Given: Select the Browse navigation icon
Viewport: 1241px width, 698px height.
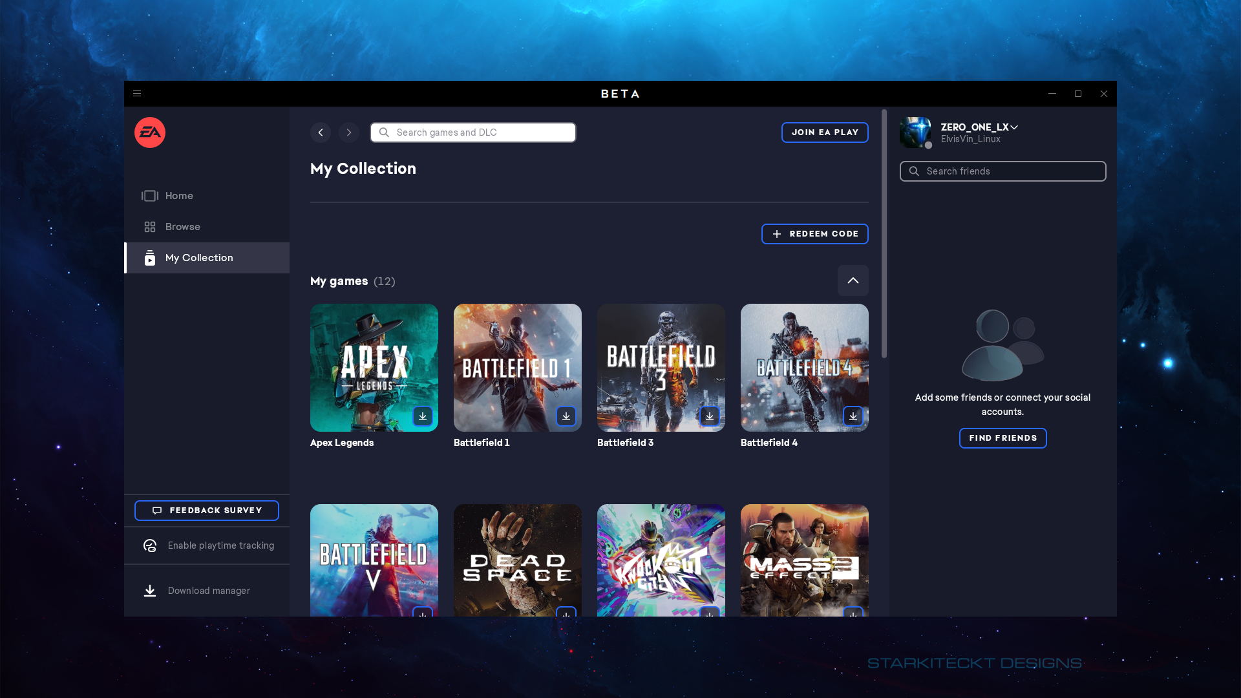Looking at the screenshot, I should (x=150, y=226).
